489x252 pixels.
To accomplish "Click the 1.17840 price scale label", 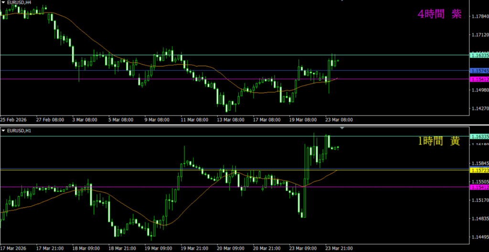I will coord(478,17).
